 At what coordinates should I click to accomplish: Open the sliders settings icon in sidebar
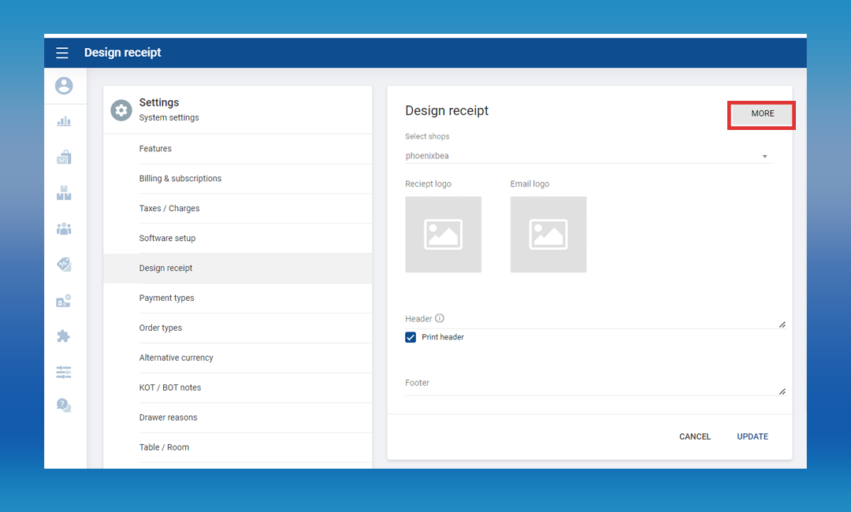pyautogui.click(x=64, y=372)
